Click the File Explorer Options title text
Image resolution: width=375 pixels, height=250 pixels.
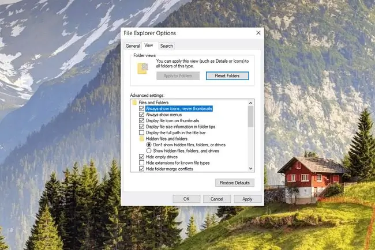pos(150,33)
